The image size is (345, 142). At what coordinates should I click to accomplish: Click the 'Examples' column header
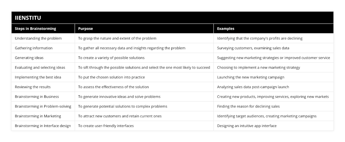point(225,29)
